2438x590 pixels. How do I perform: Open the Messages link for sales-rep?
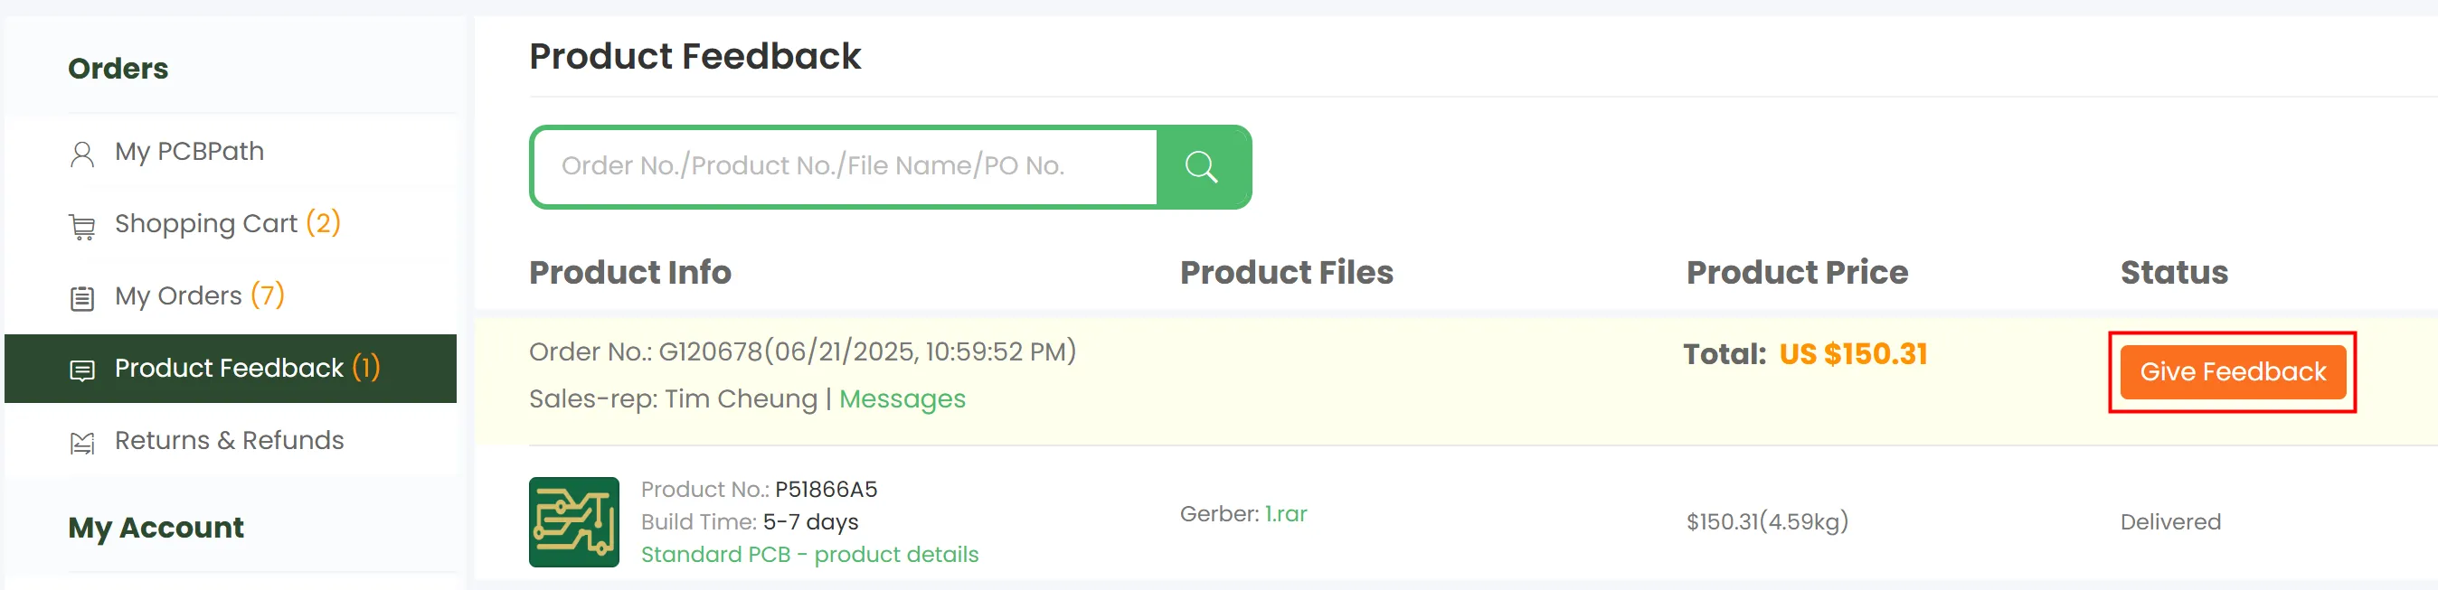902,399
